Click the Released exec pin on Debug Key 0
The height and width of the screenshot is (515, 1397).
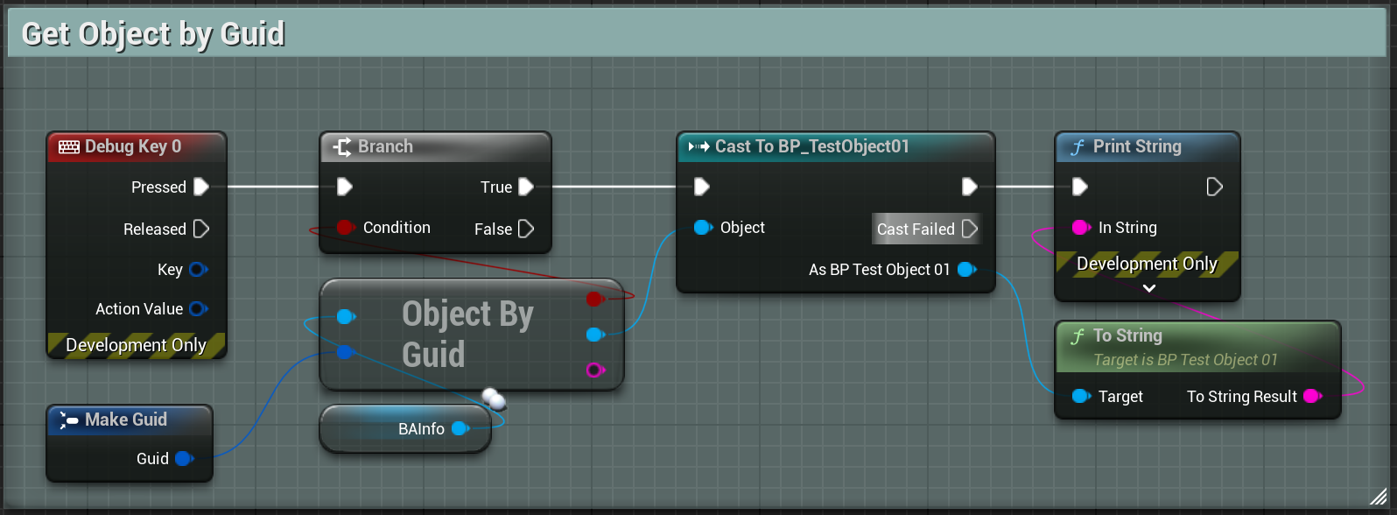(x=200, y=229)
